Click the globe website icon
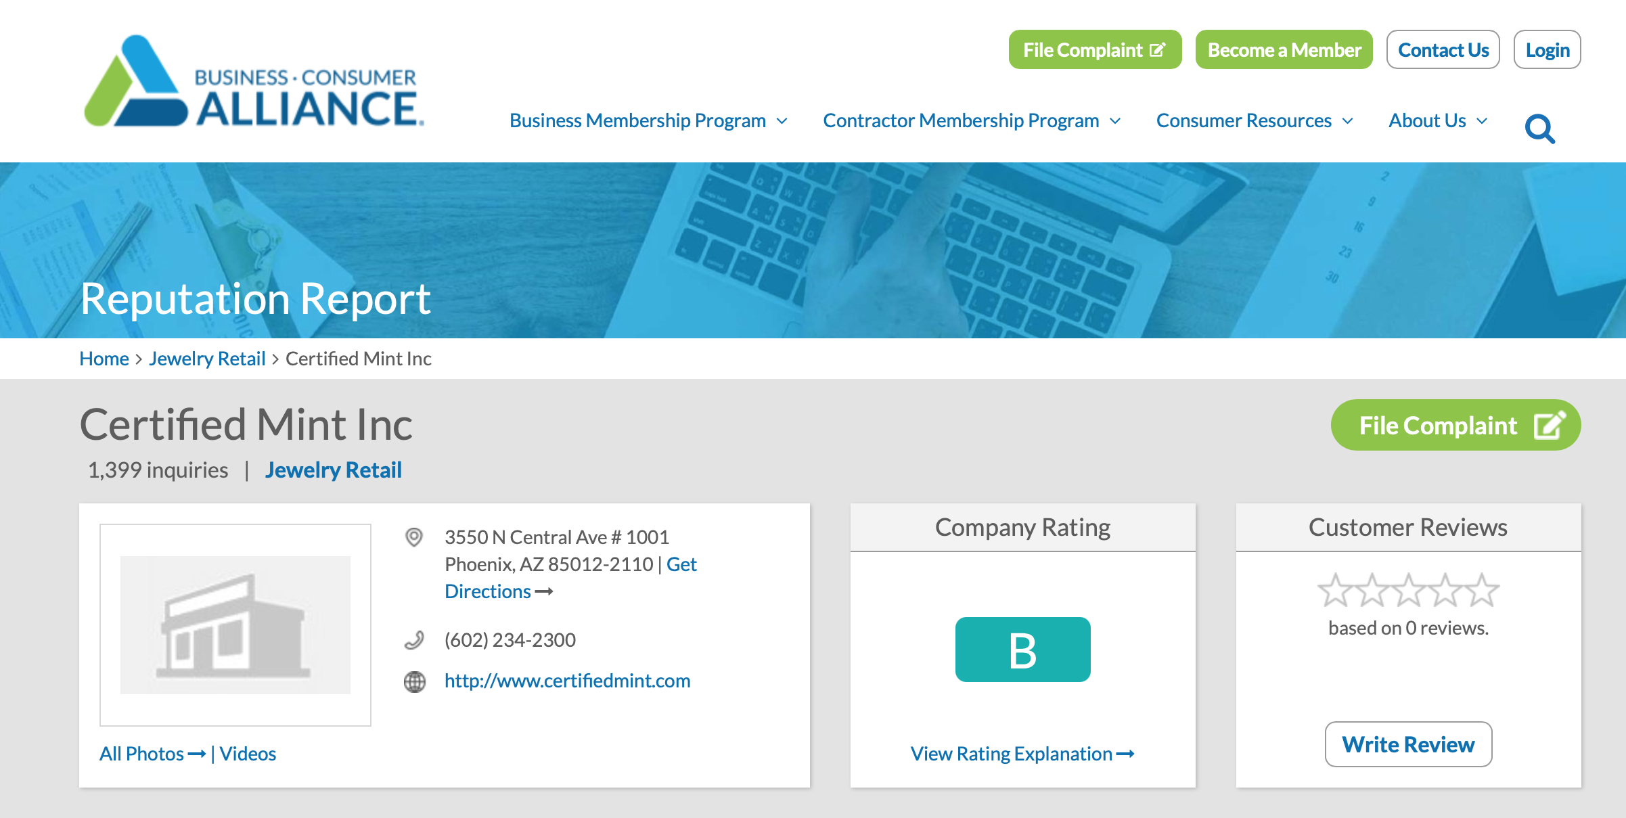Screen dimensions: 1626x818 point(415,681)
